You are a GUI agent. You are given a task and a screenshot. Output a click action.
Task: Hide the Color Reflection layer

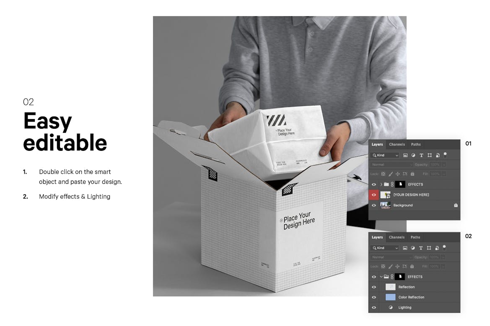coord(374,297)
